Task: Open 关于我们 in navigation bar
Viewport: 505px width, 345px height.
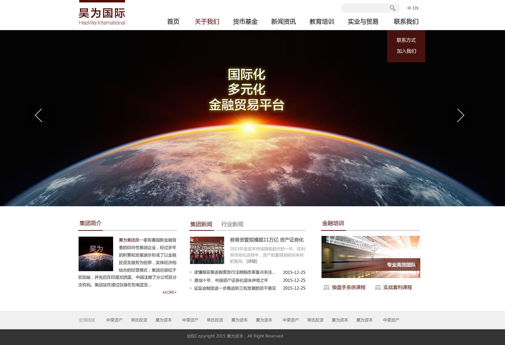Action: pos(207,22)
